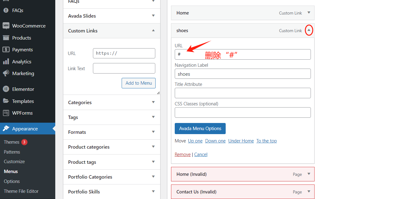Select the WPForms sidebar icon
This screenshot has height=199, width=414.
click(7, 113)
